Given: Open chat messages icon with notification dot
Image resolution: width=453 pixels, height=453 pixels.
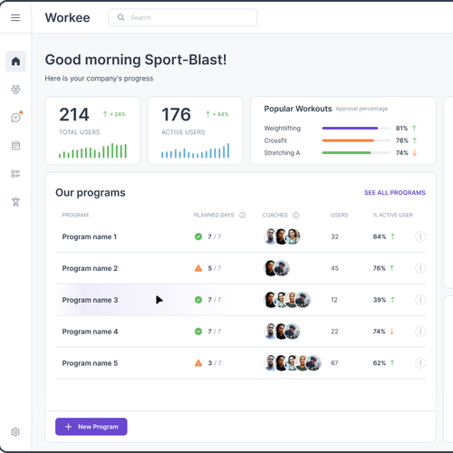Looking at the screenshot, I should pos(16,117).
